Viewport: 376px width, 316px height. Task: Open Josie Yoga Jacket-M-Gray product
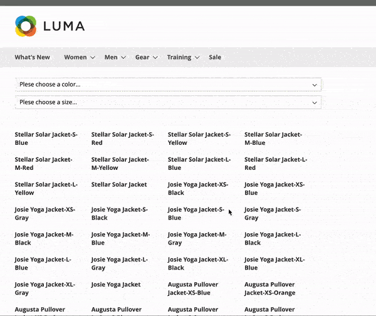(197, 238)
